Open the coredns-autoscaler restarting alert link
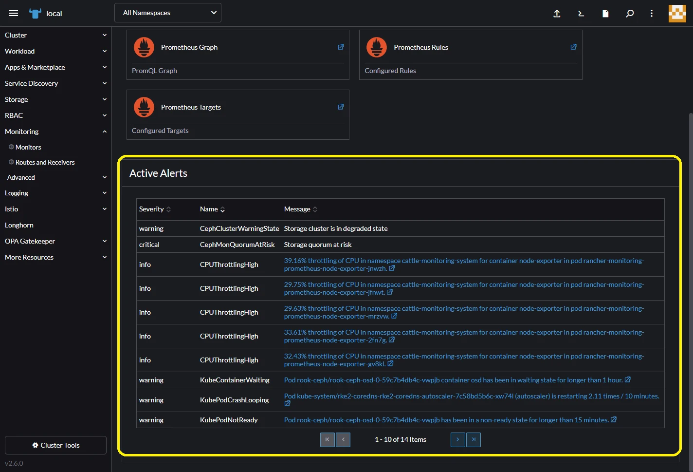 point(472,396)
